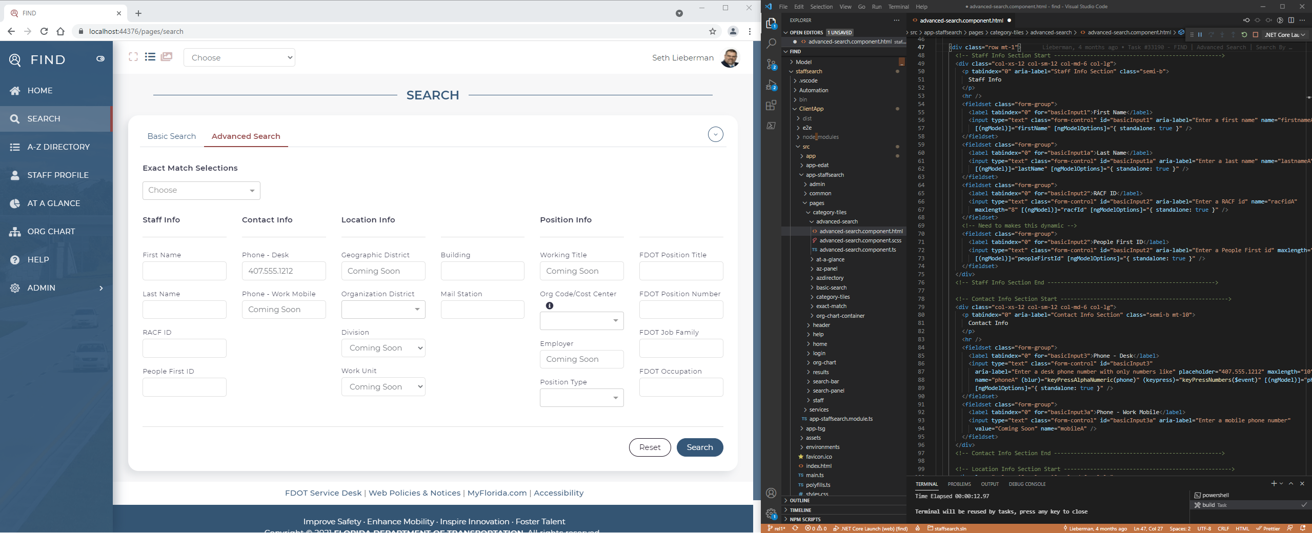This screenshot has height=533, width=1312.
Task: Open the Accessibility footer link
Action: point(558,493)
